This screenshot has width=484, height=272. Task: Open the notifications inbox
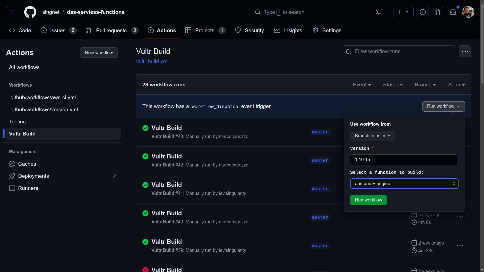click(x=453, y=12)
